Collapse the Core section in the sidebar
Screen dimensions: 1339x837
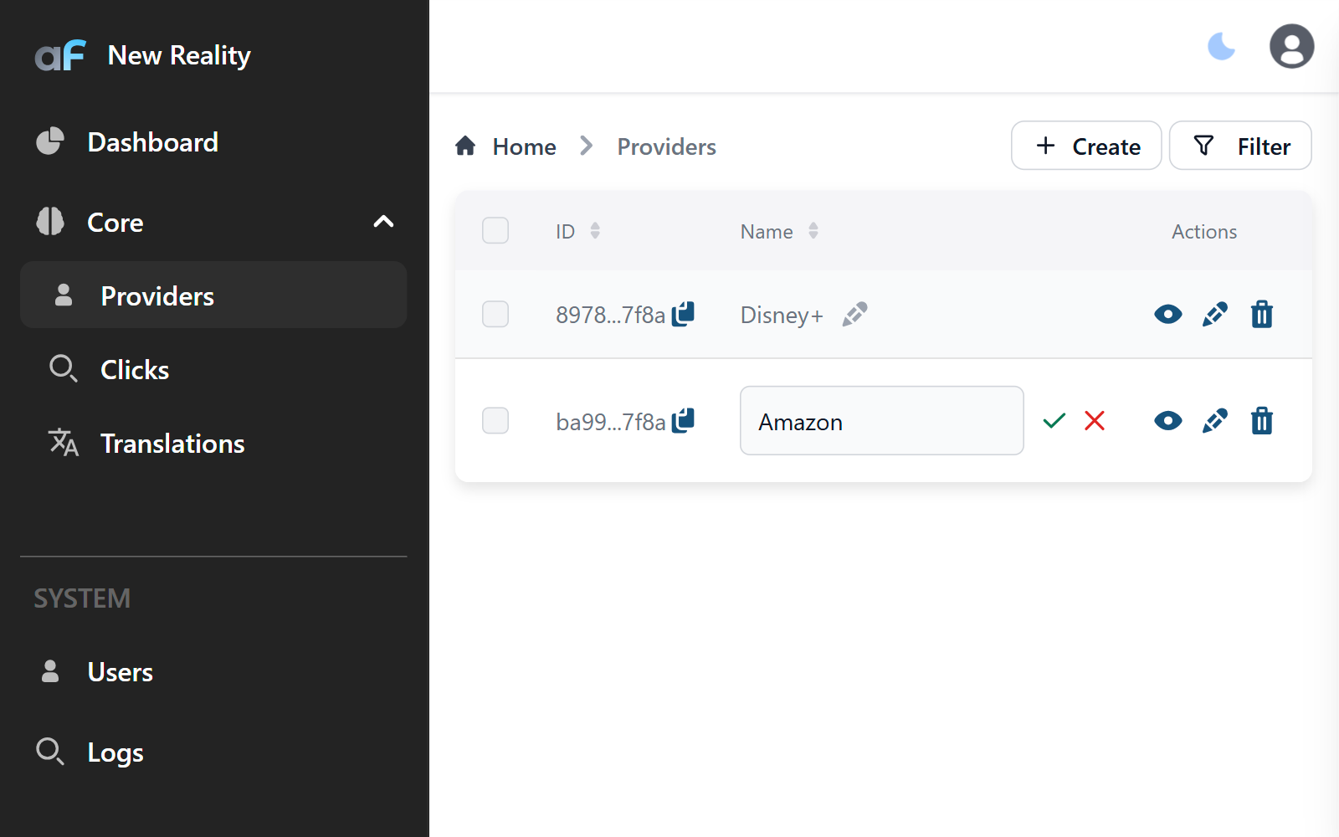click(383, 222)
